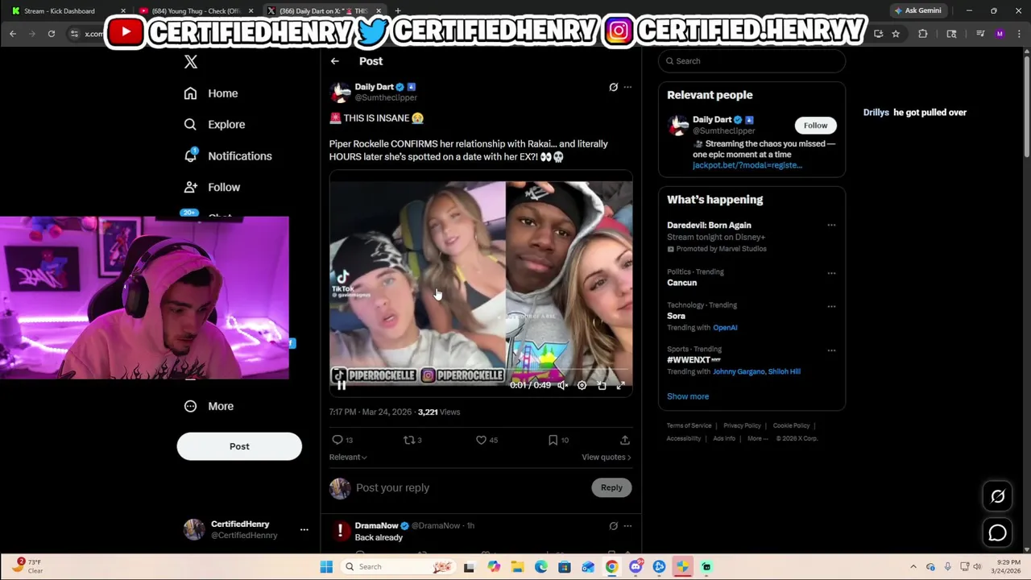
Task: Expand the video to fullscreen
Action: coord(620,385)
